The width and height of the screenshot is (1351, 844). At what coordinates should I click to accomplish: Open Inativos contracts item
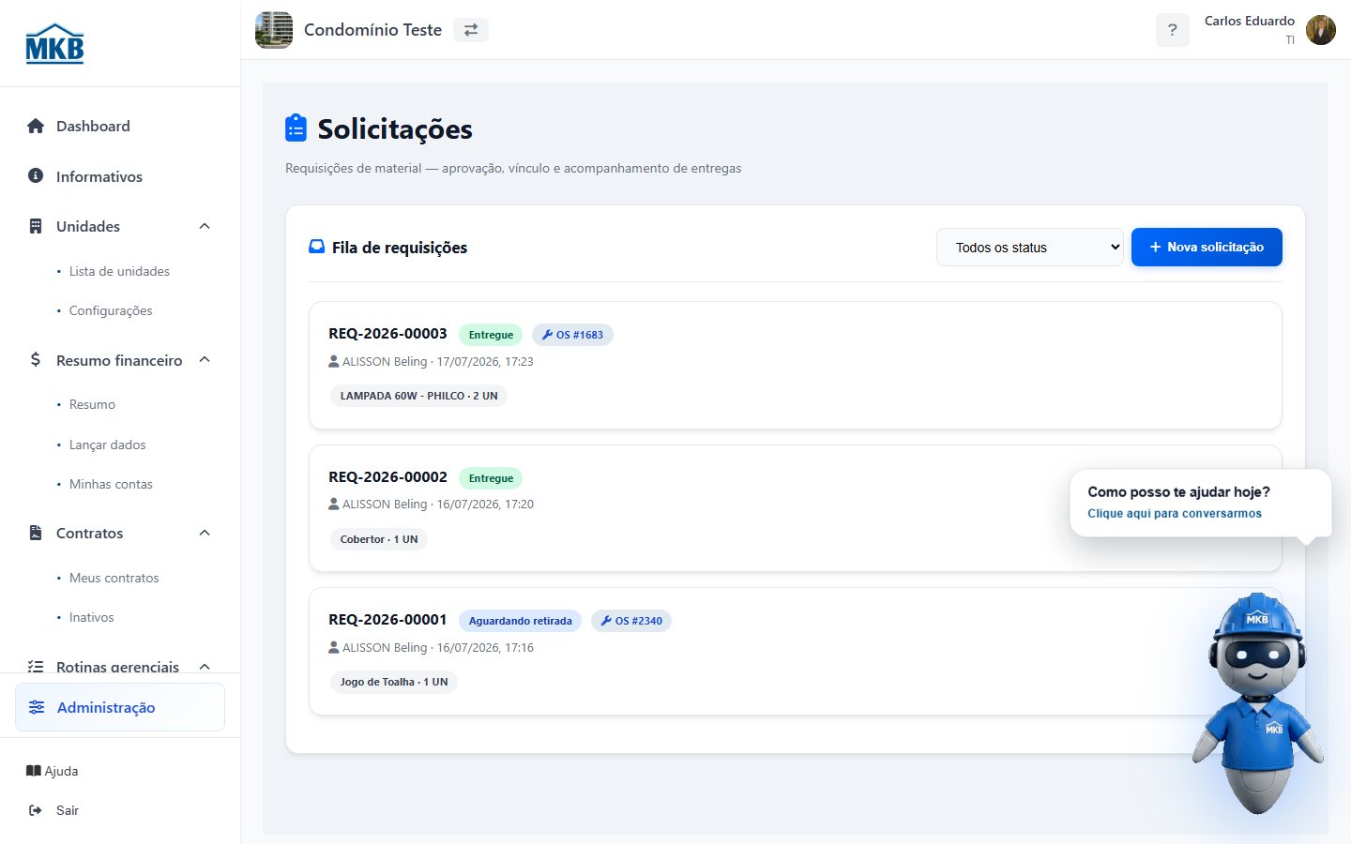click(91, 617)
